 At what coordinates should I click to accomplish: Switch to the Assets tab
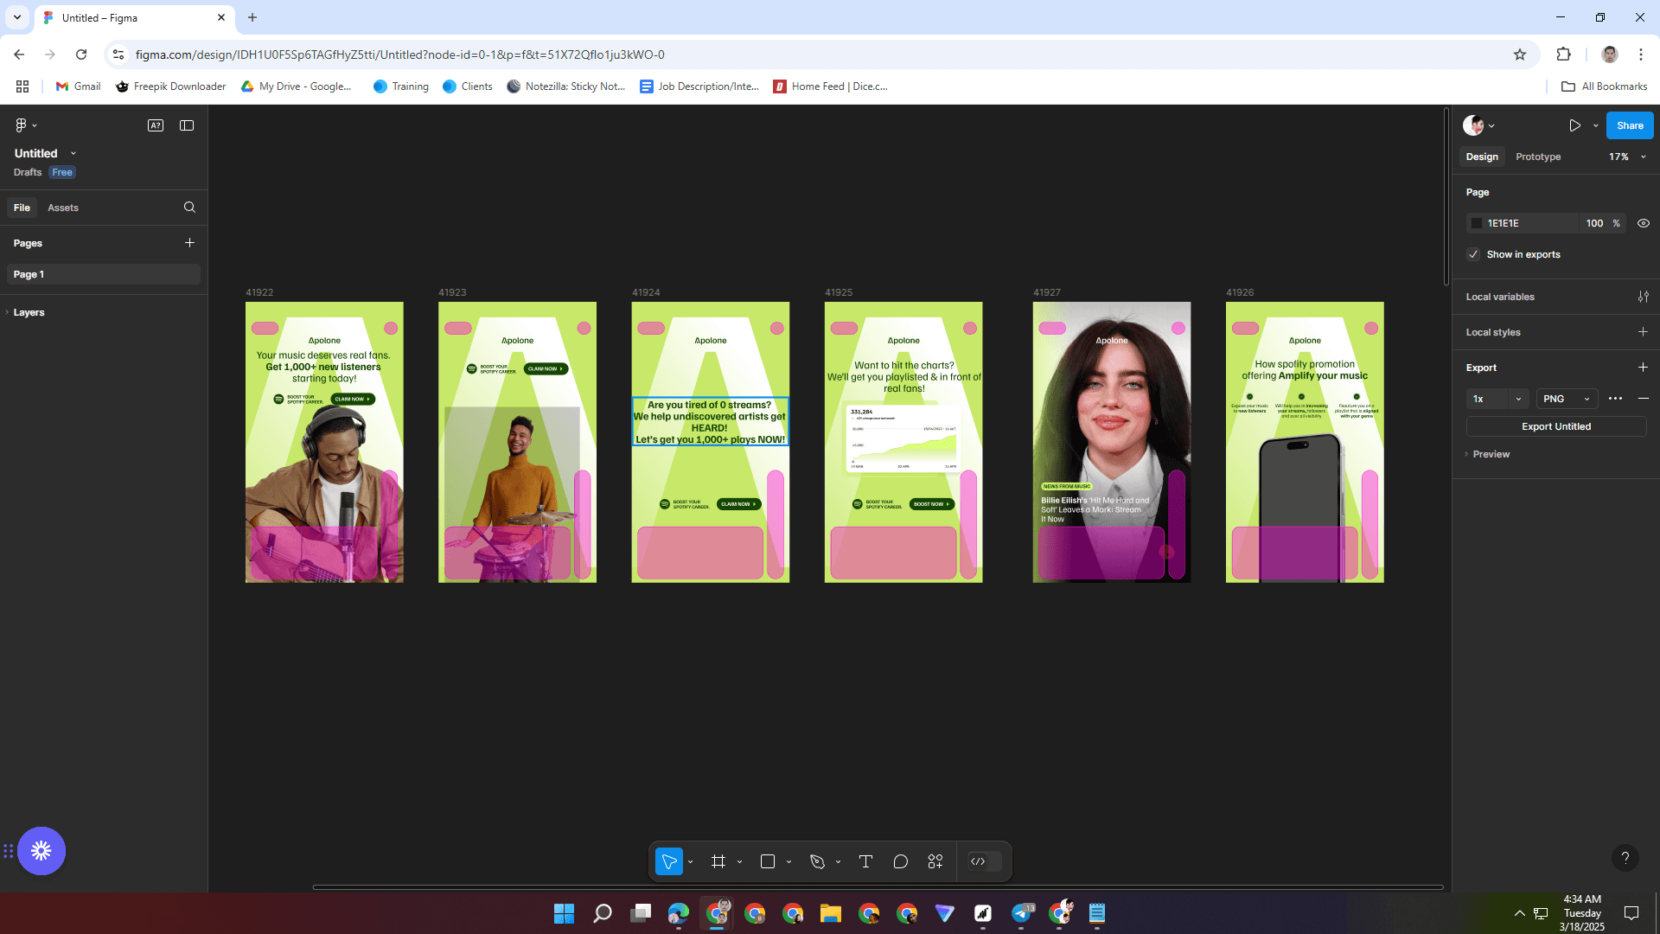click(x=62, y=208)
